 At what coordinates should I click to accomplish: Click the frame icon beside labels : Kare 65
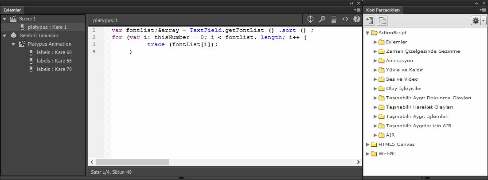(x=31, y=61)
